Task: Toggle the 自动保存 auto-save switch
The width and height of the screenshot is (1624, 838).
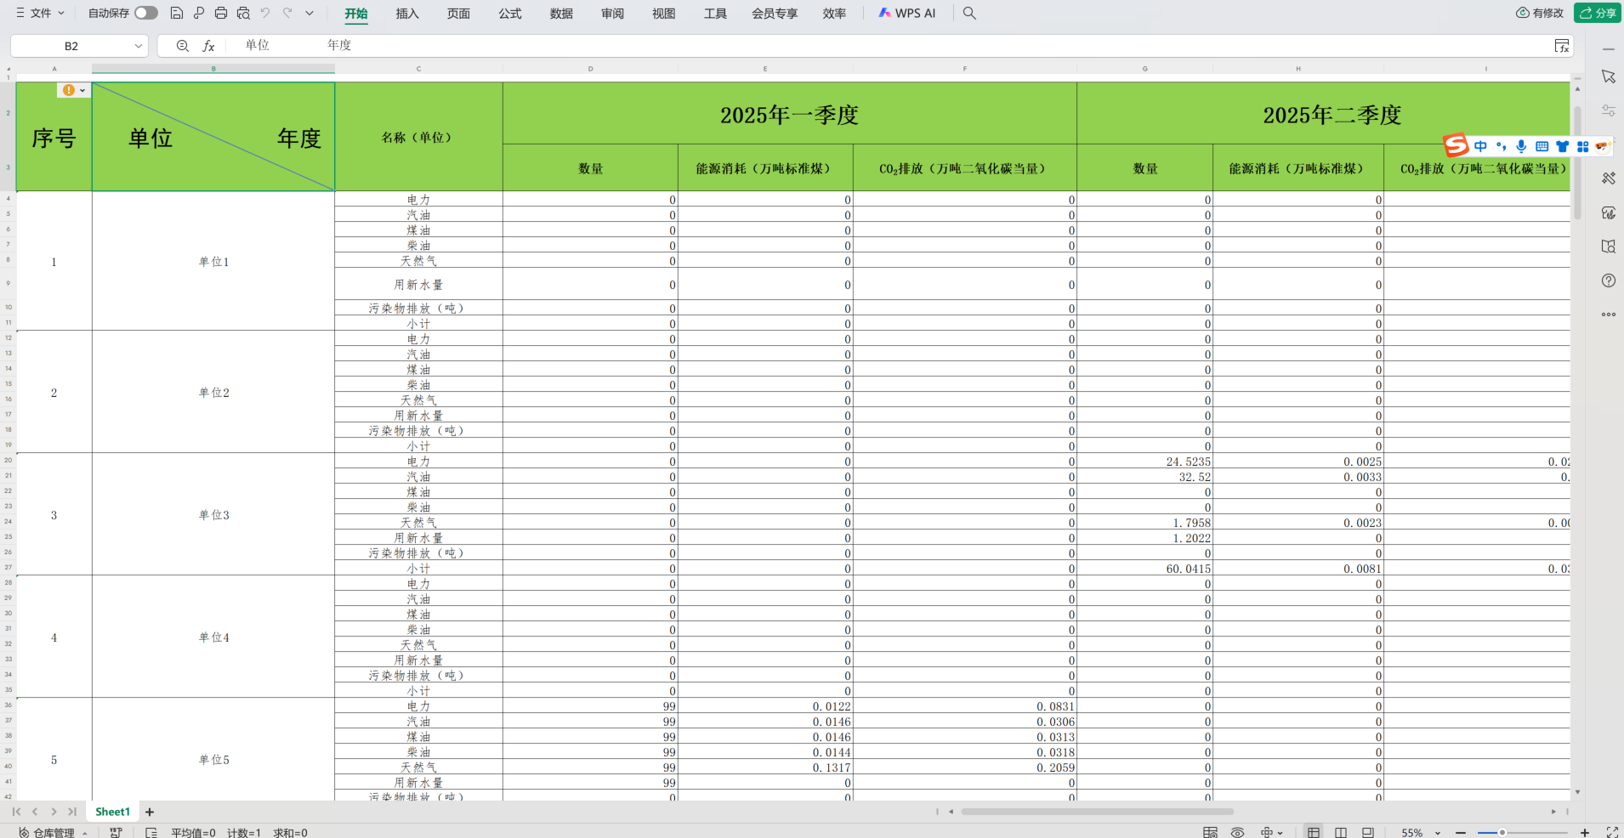Action: (x=146, y=13)
